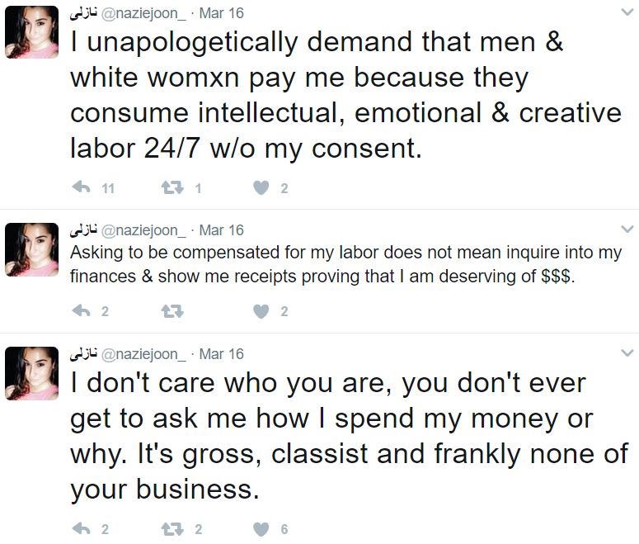
Task: Open @naziejoon_ handle on the first tweet
Action: pos(143,14)
